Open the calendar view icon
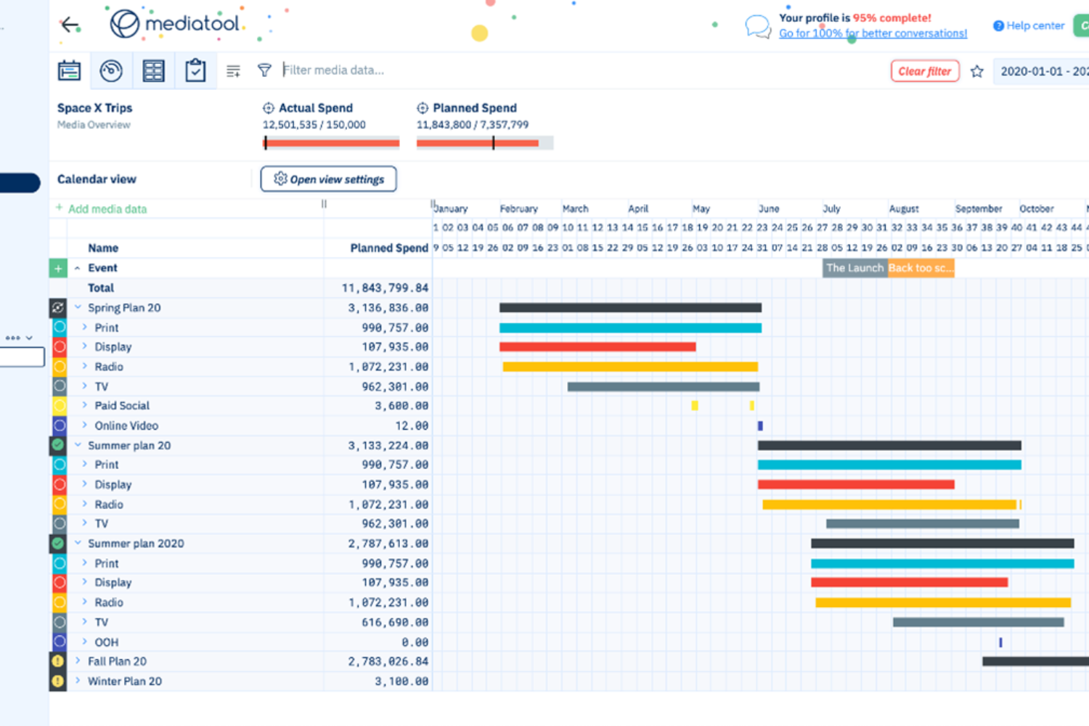The width and height of the screenshot is (1089, 726). tap(70, 70)
